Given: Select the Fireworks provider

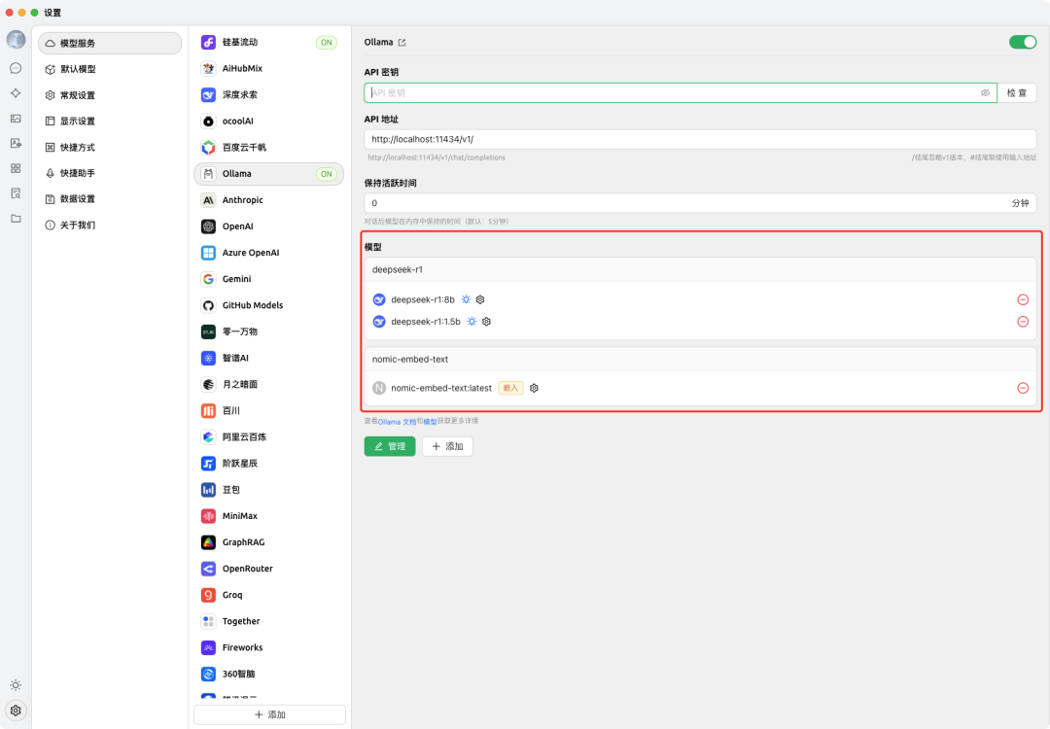Looking at the screenshot, I should (268, 647).
